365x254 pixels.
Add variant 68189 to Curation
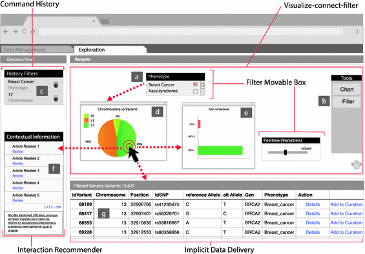tap(346, 204)
